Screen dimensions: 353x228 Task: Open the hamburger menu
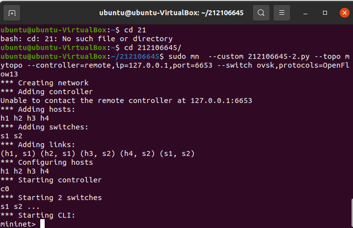pos(282,13)
